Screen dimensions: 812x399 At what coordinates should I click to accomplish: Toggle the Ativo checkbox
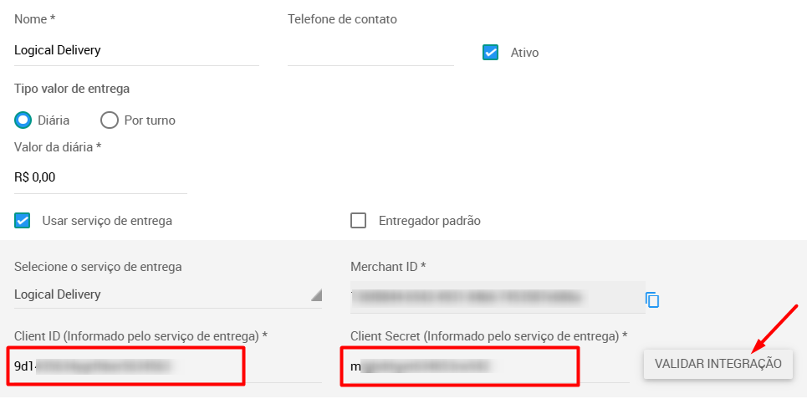pos(490,53)
